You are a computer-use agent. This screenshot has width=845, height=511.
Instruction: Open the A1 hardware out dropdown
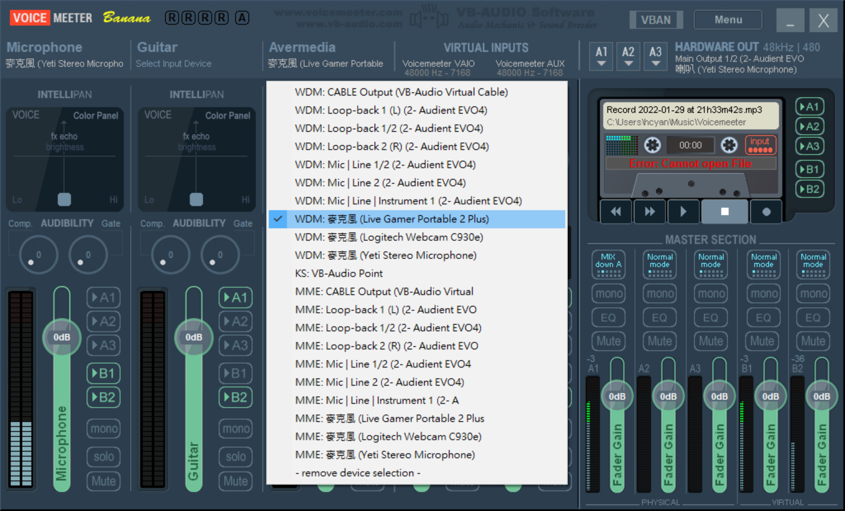601,56
